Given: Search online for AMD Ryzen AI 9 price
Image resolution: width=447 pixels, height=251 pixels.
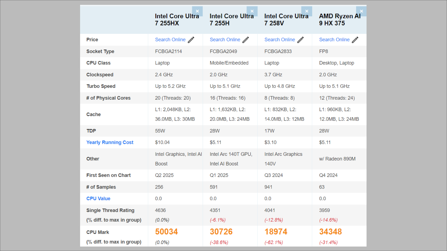Looking at the screenshot, I should [335, 40].
